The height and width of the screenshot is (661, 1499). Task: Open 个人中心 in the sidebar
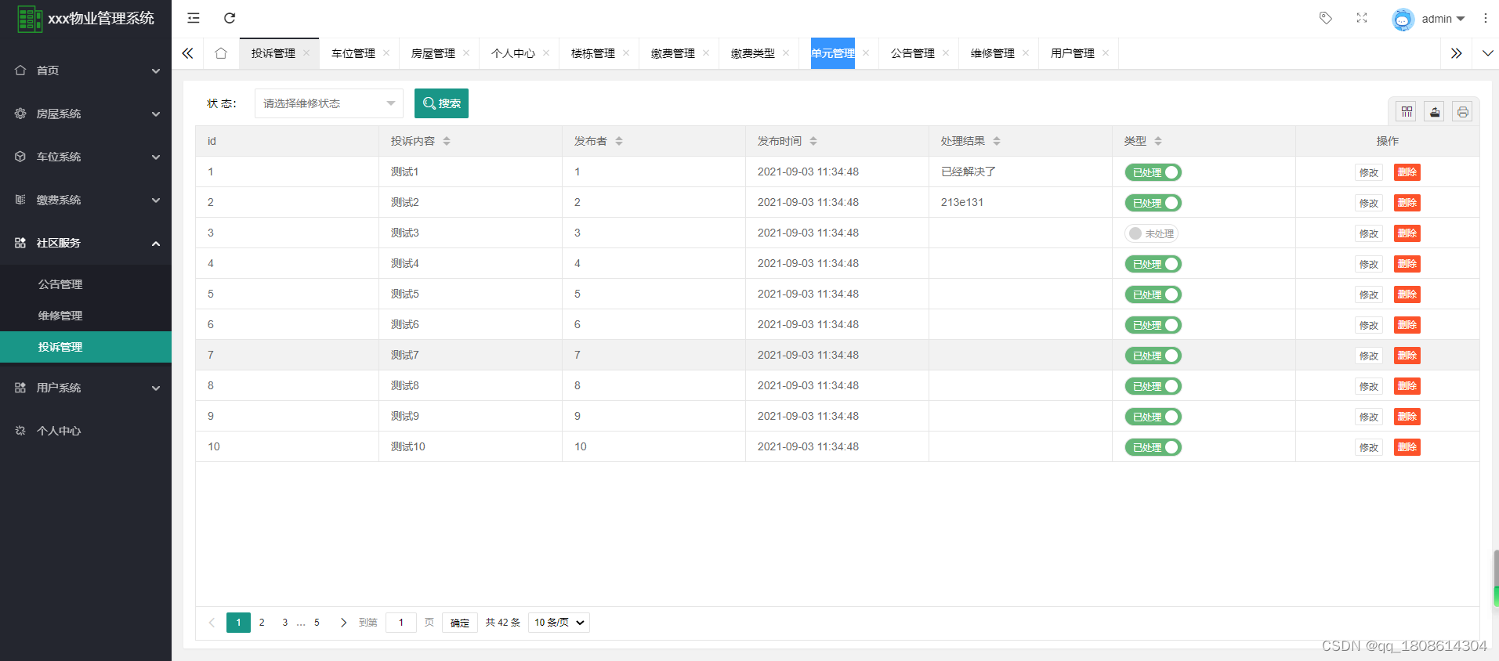coord(85,431)
